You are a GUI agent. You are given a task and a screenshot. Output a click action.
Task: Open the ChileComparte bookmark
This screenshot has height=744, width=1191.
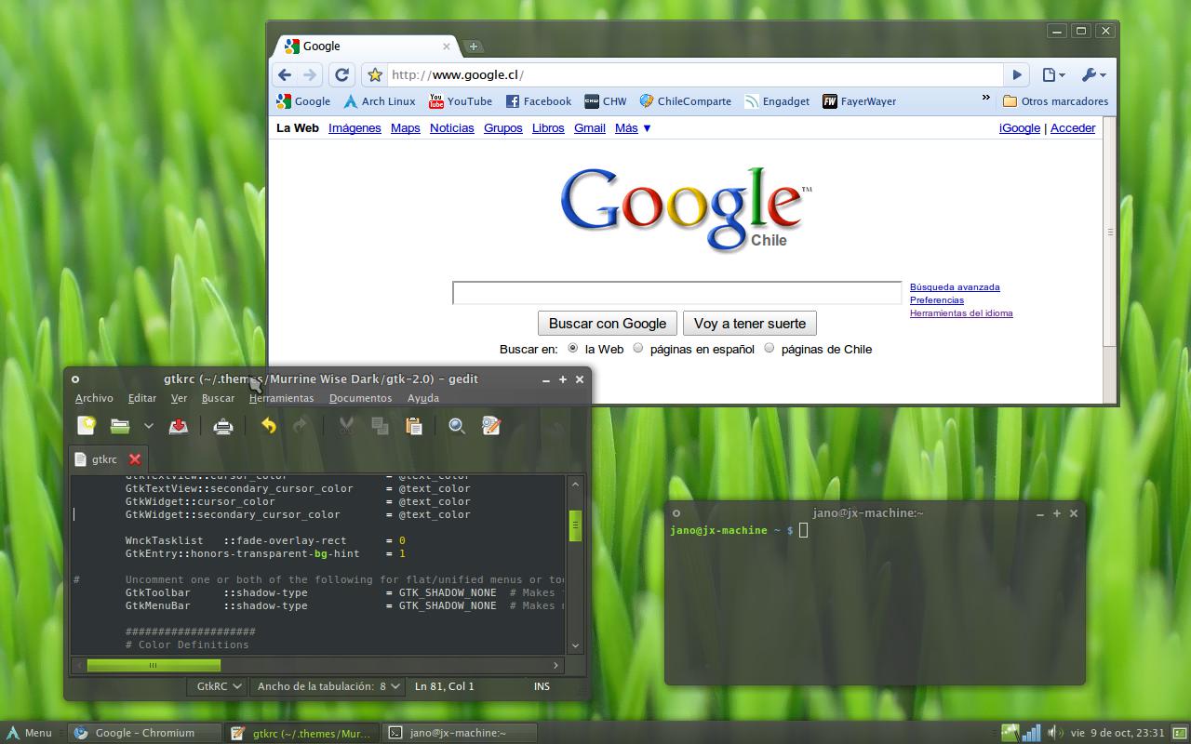[x=685, y=101]
